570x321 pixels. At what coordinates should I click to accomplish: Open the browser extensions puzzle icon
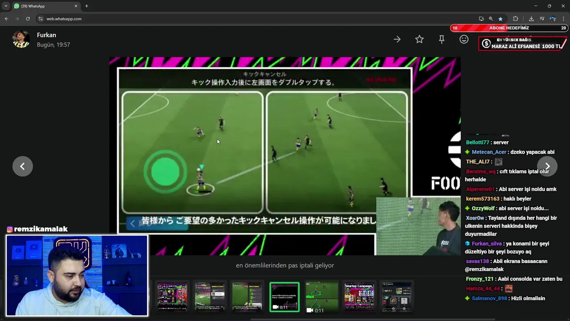(x=516, y=19)
